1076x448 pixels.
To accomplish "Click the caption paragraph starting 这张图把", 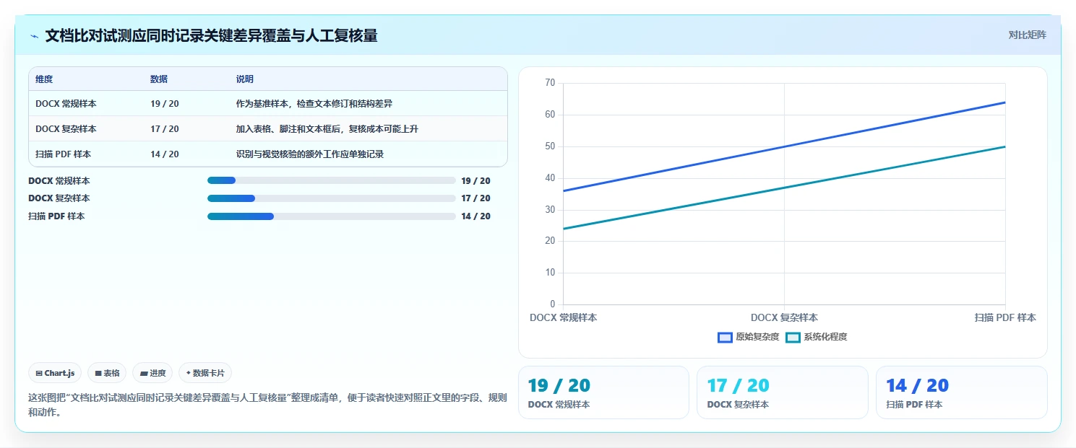I will (267, 405).
